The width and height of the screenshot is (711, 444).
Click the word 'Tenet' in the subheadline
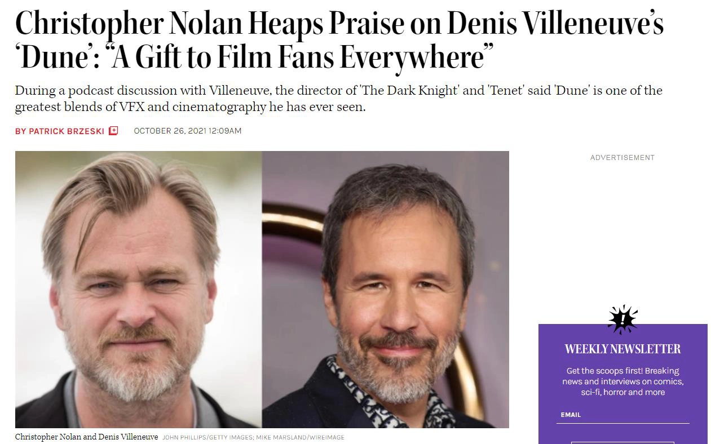click(506, 91)
